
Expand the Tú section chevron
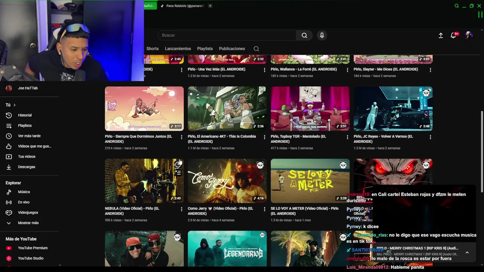pos(14,105)
